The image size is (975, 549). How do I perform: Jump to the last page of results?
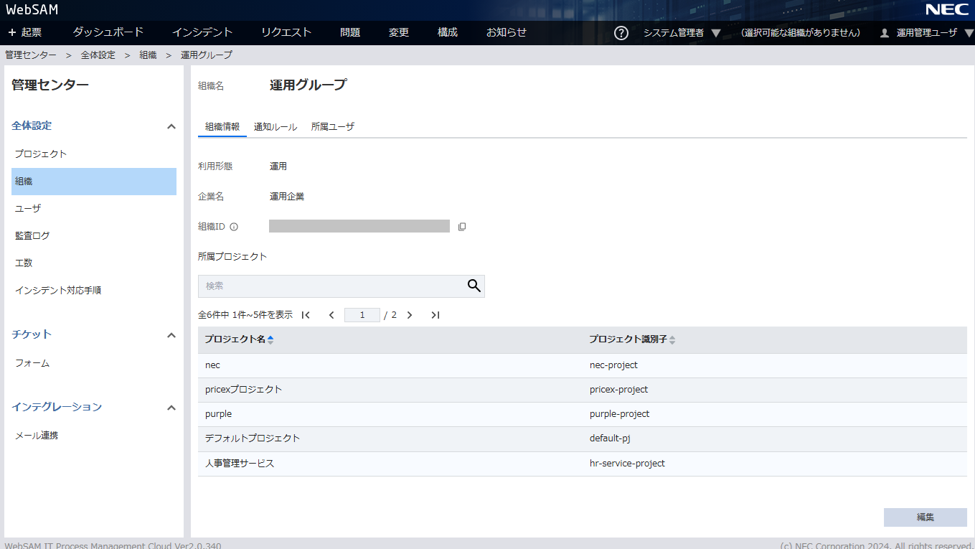click(x=435, y=315)
